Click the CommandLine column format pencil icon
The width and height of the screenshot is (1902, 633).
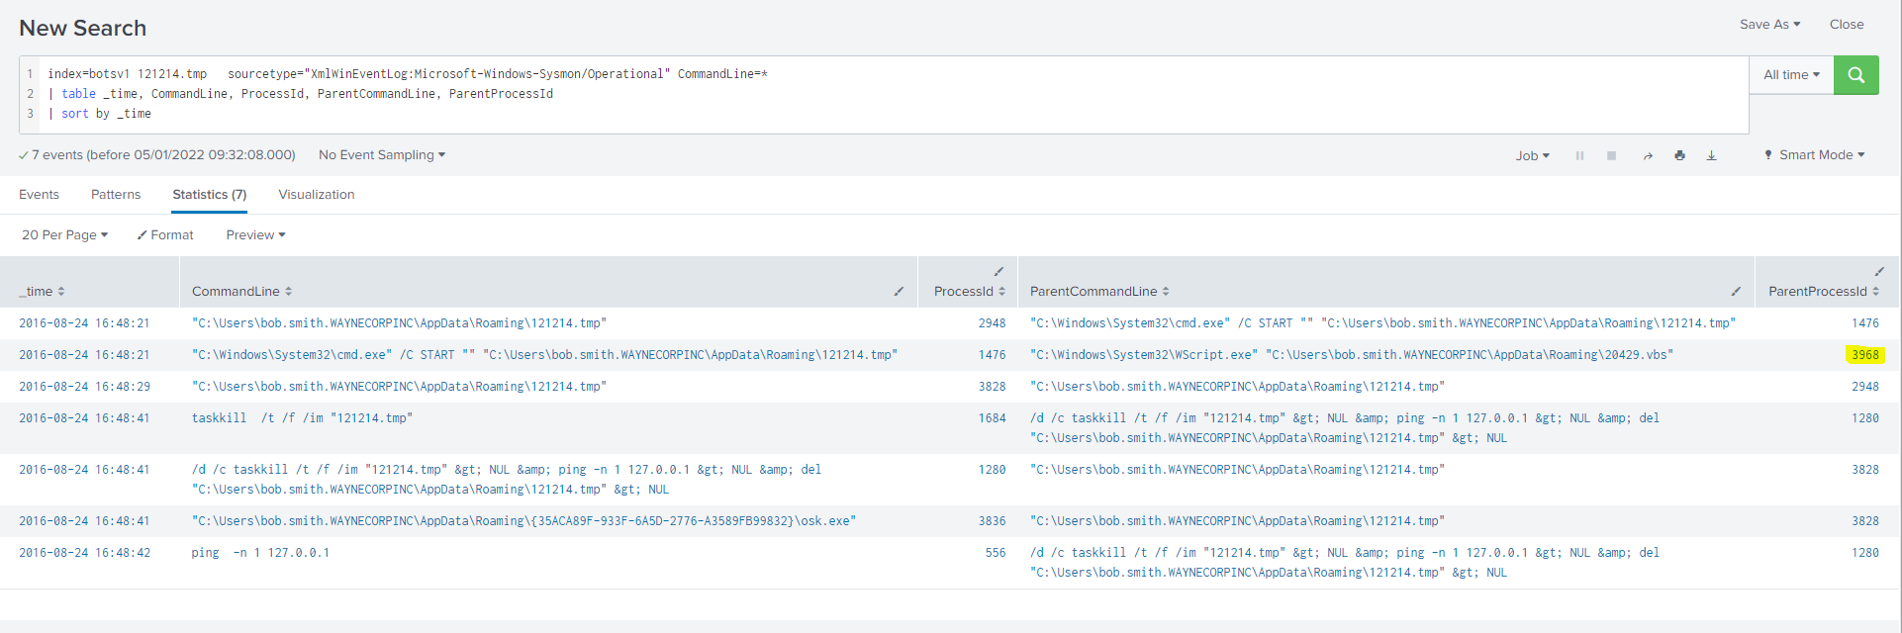(899, 291)
